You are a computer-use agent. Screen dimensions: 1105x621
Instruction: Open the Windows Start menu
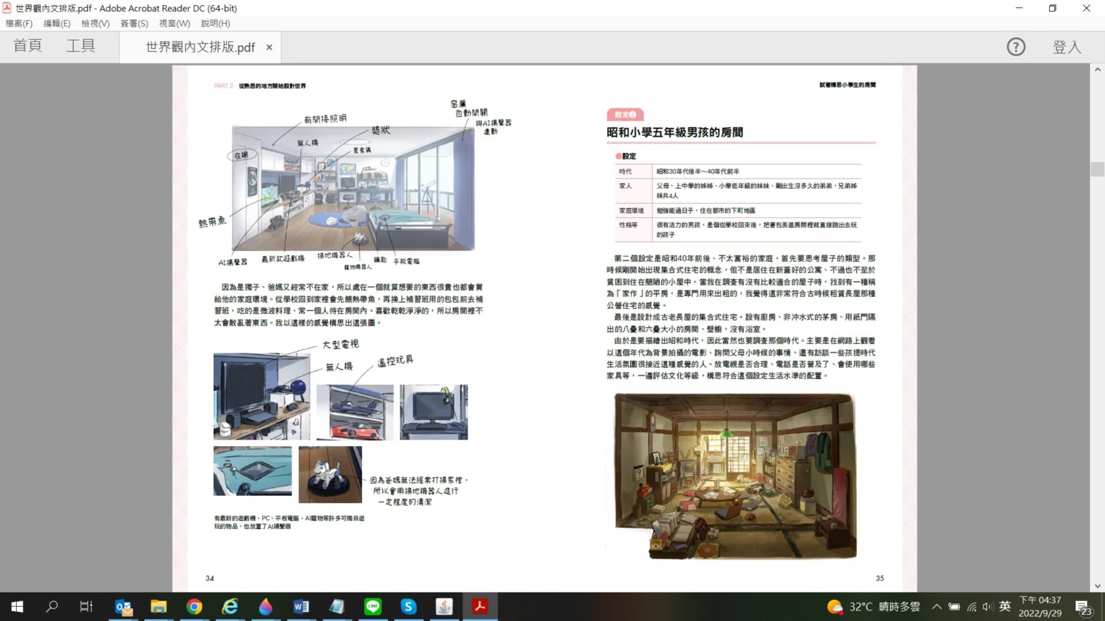17,607
